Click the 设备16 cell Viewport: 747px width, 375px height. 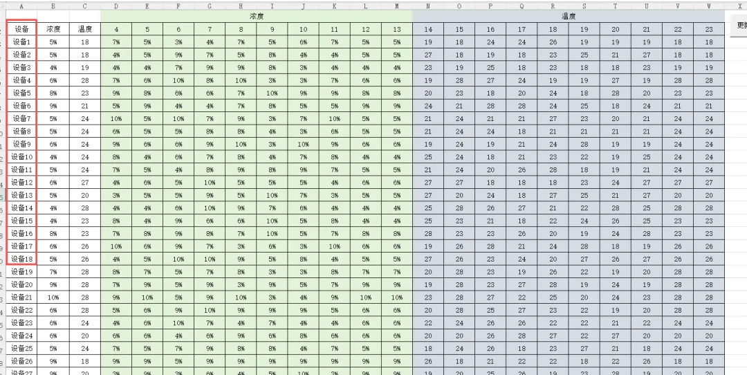click(21, 233)
